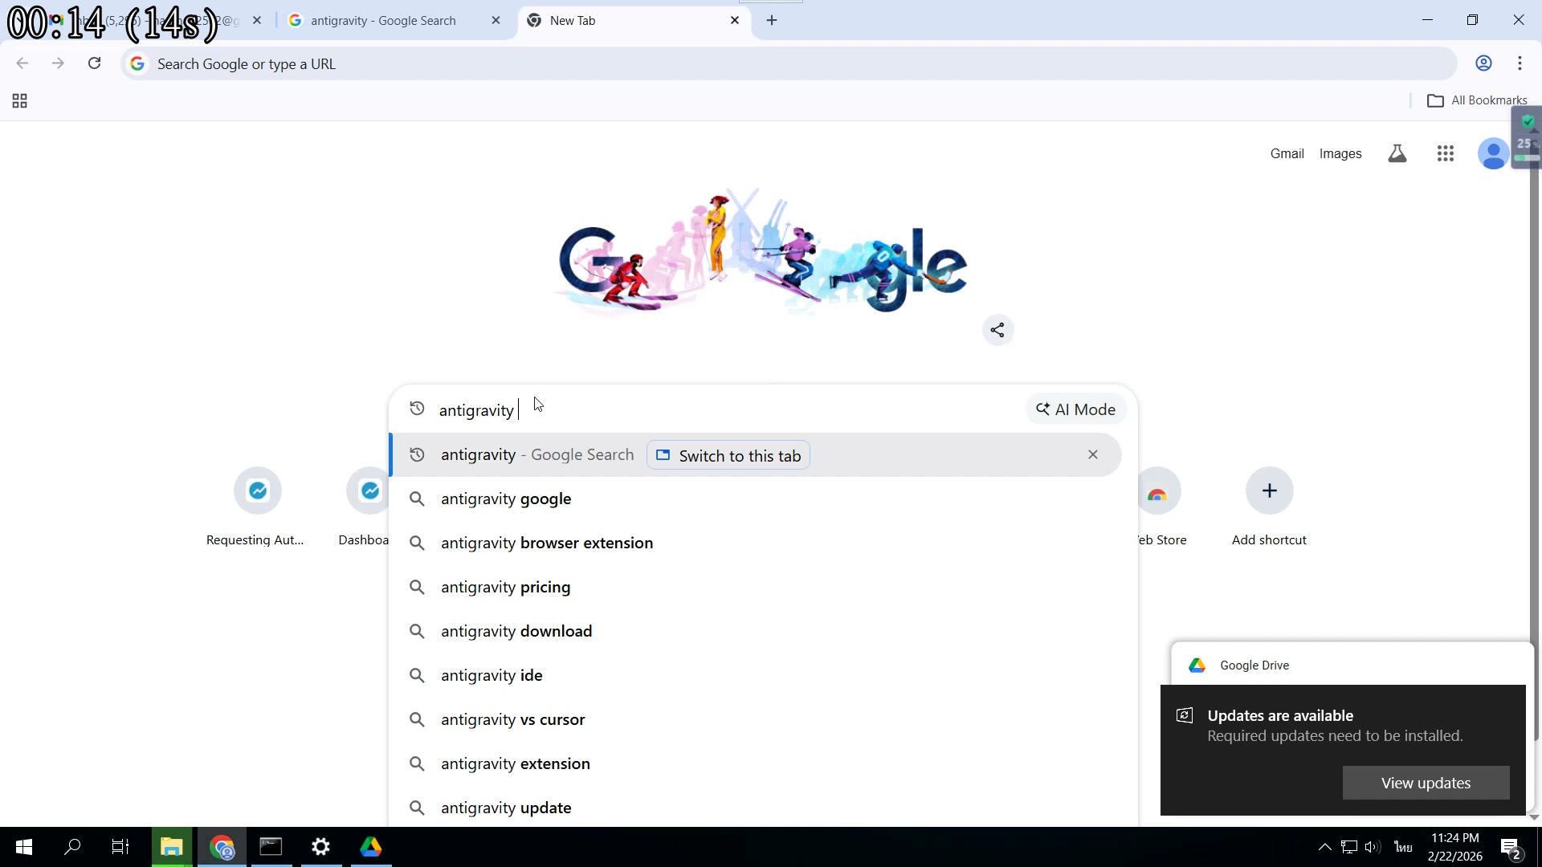Click the back navigation arrow
The width and height of the screenshot is (1542, 867).
coord(22,63)
